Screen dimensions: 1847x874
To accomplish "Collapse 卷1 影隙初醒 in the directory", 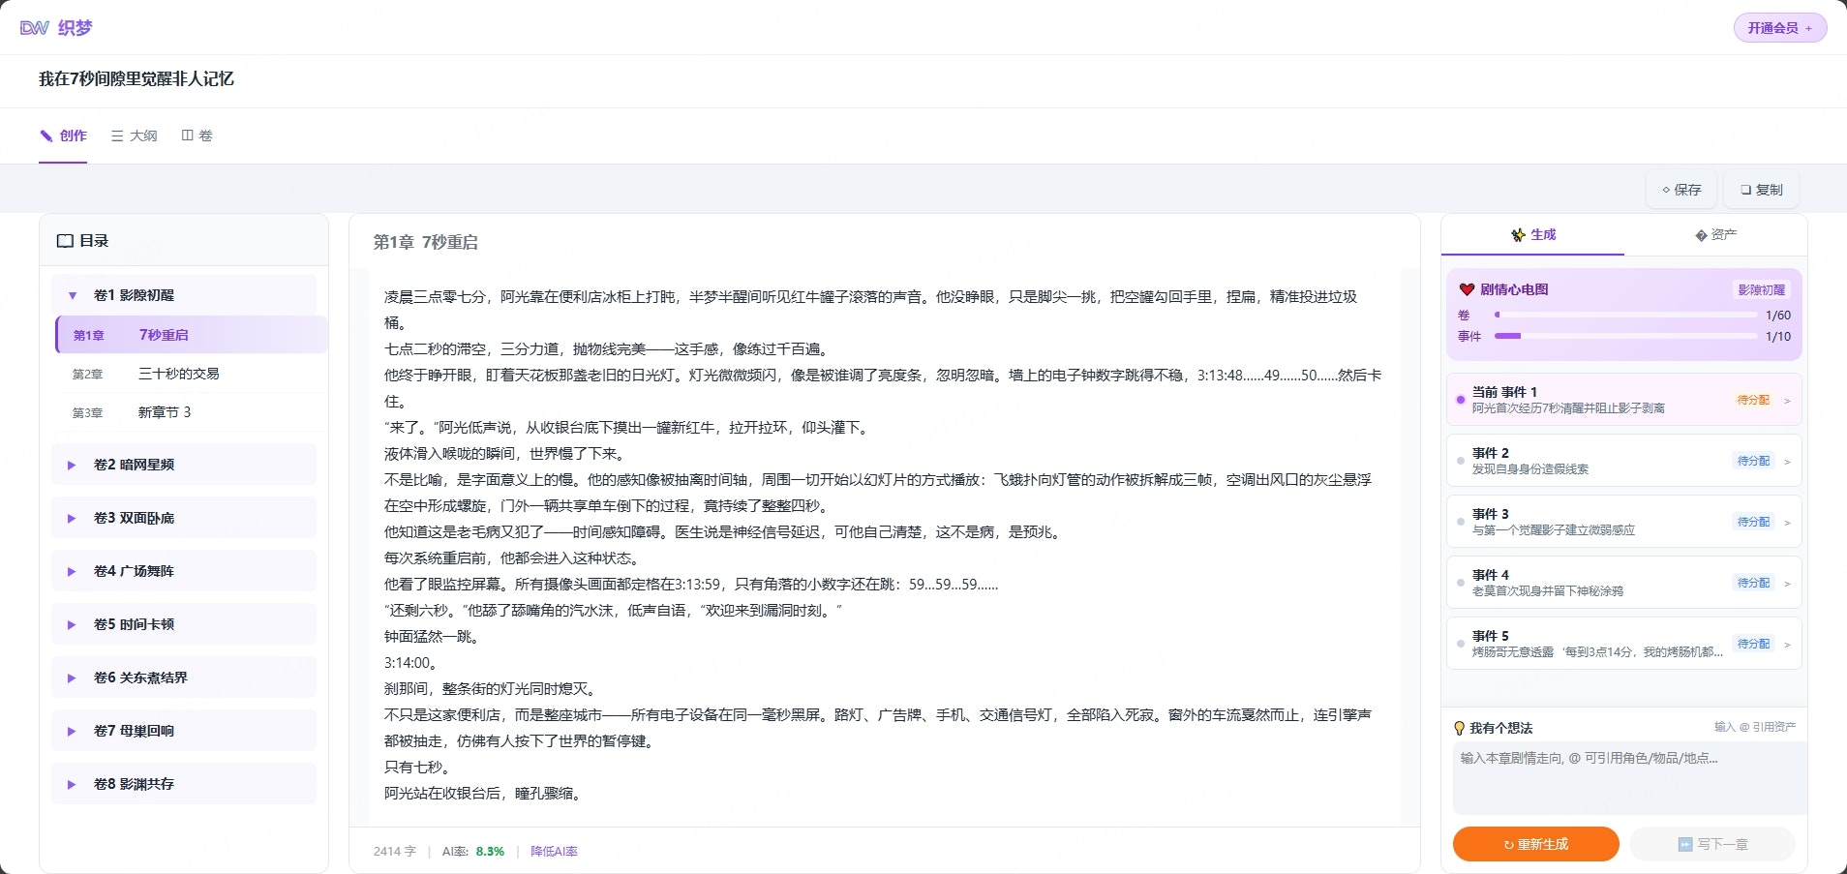I will [71, 295].
